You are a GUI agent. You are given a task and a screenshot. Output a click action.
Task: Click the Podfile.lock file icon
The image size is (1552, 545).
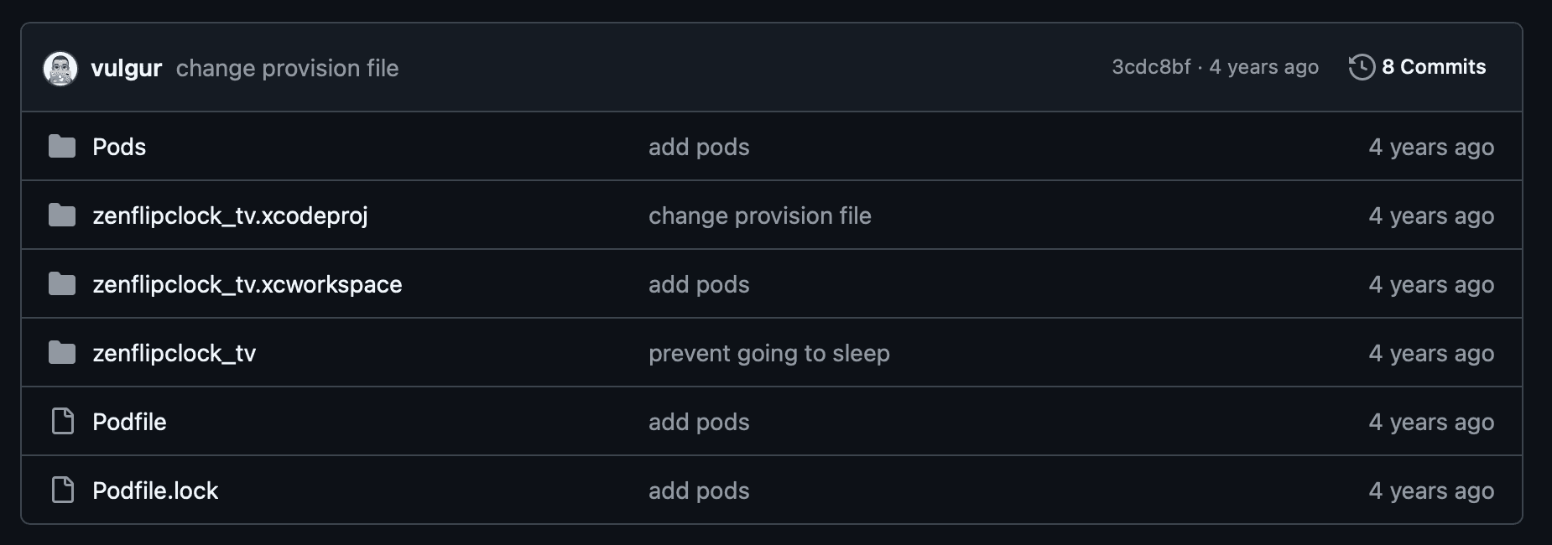click(x=63, y=490)
